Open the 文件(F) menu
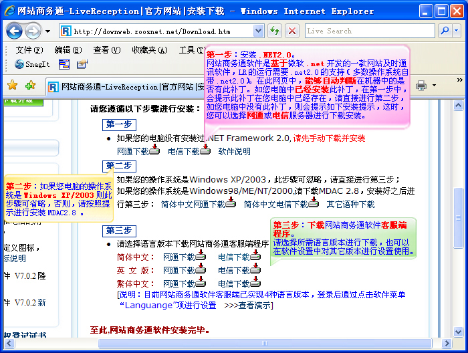Viewport: 468px width, 353px height. pyautogui.click(x=29, y=50)
